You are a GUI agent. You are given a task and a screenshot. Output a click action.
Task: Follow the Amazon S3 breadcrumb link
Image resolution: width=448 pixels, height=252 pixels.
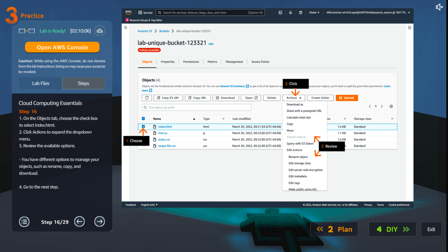145,31
